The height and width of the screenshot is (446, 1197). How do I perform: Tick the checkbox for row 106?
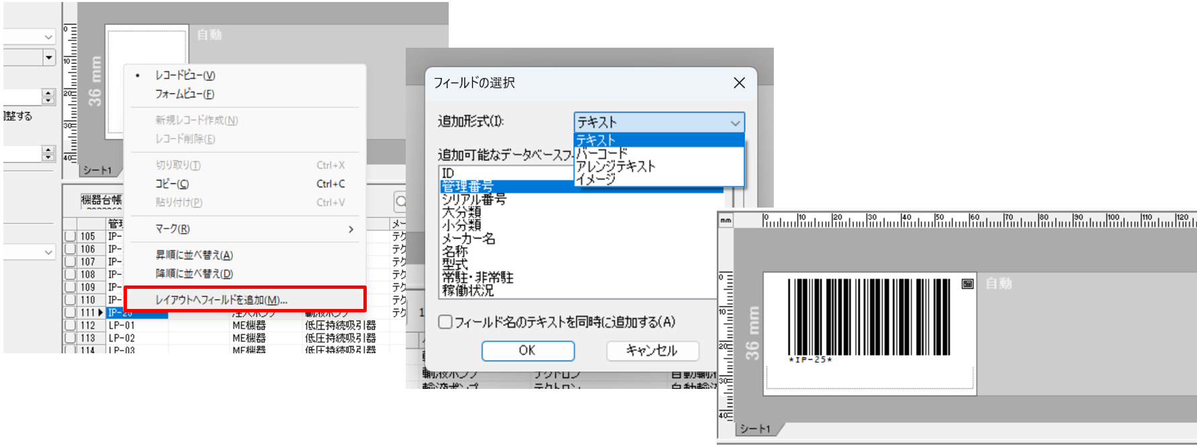click(70, 249)
